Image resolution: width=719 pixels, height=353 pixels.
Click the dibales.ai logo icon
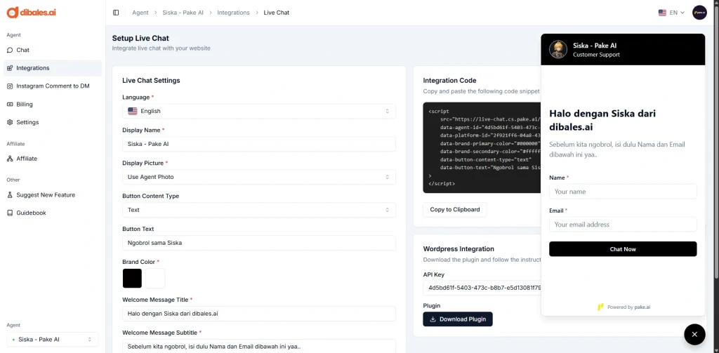pos(13,13)
